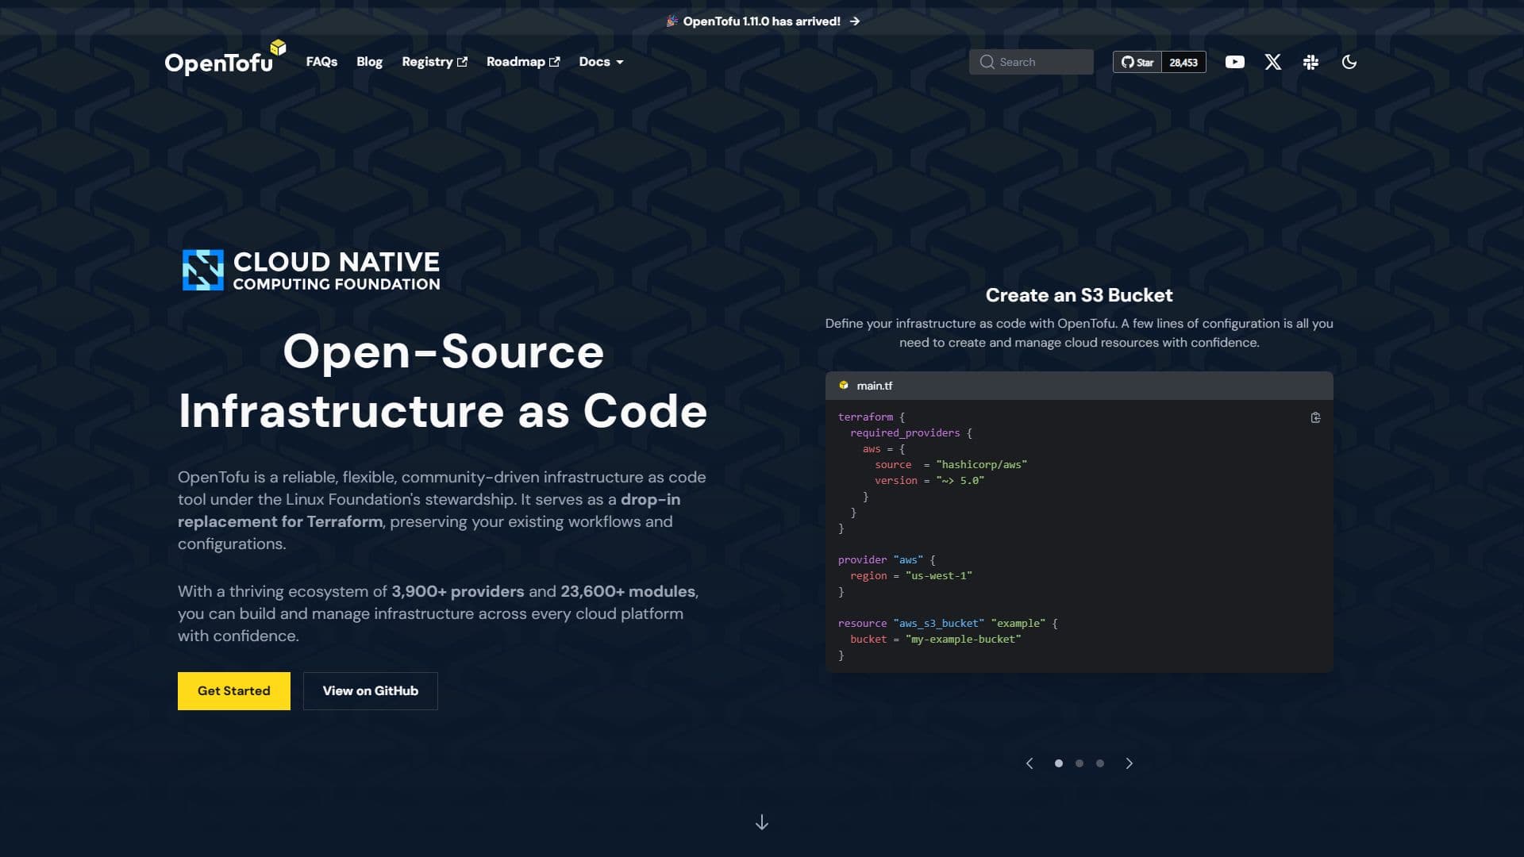Click the "23,600+ modules" text
The height and width of the screenshot is (857, 1524).
pos(628,591)
